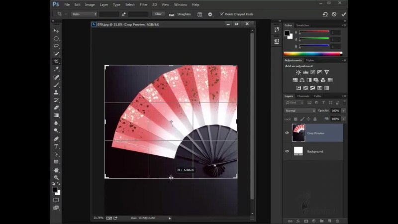The height and width of the screenshot is (224, 398).
Task: Reset the crop box icon
Action: [x=324, y=14]
